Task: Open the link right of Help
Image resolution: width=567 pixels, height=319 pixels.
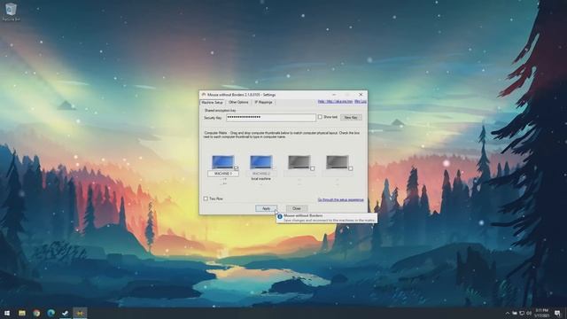Action: 361,102
